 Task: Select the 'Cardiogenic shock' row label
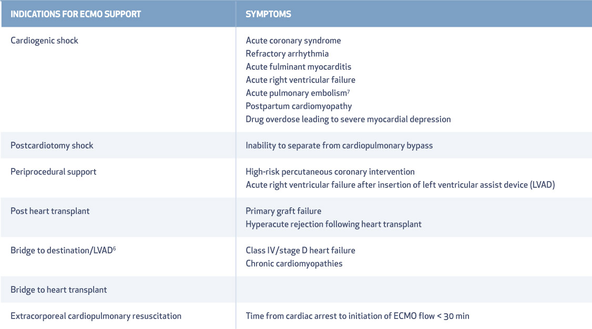pyautogui.click(x=44, y=41)
